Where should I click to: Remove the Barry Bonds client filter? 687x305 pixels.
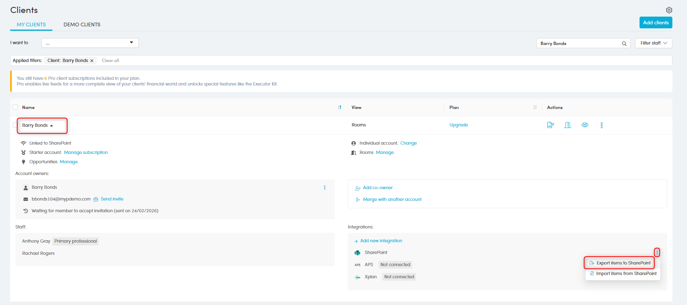click(92, 61)
